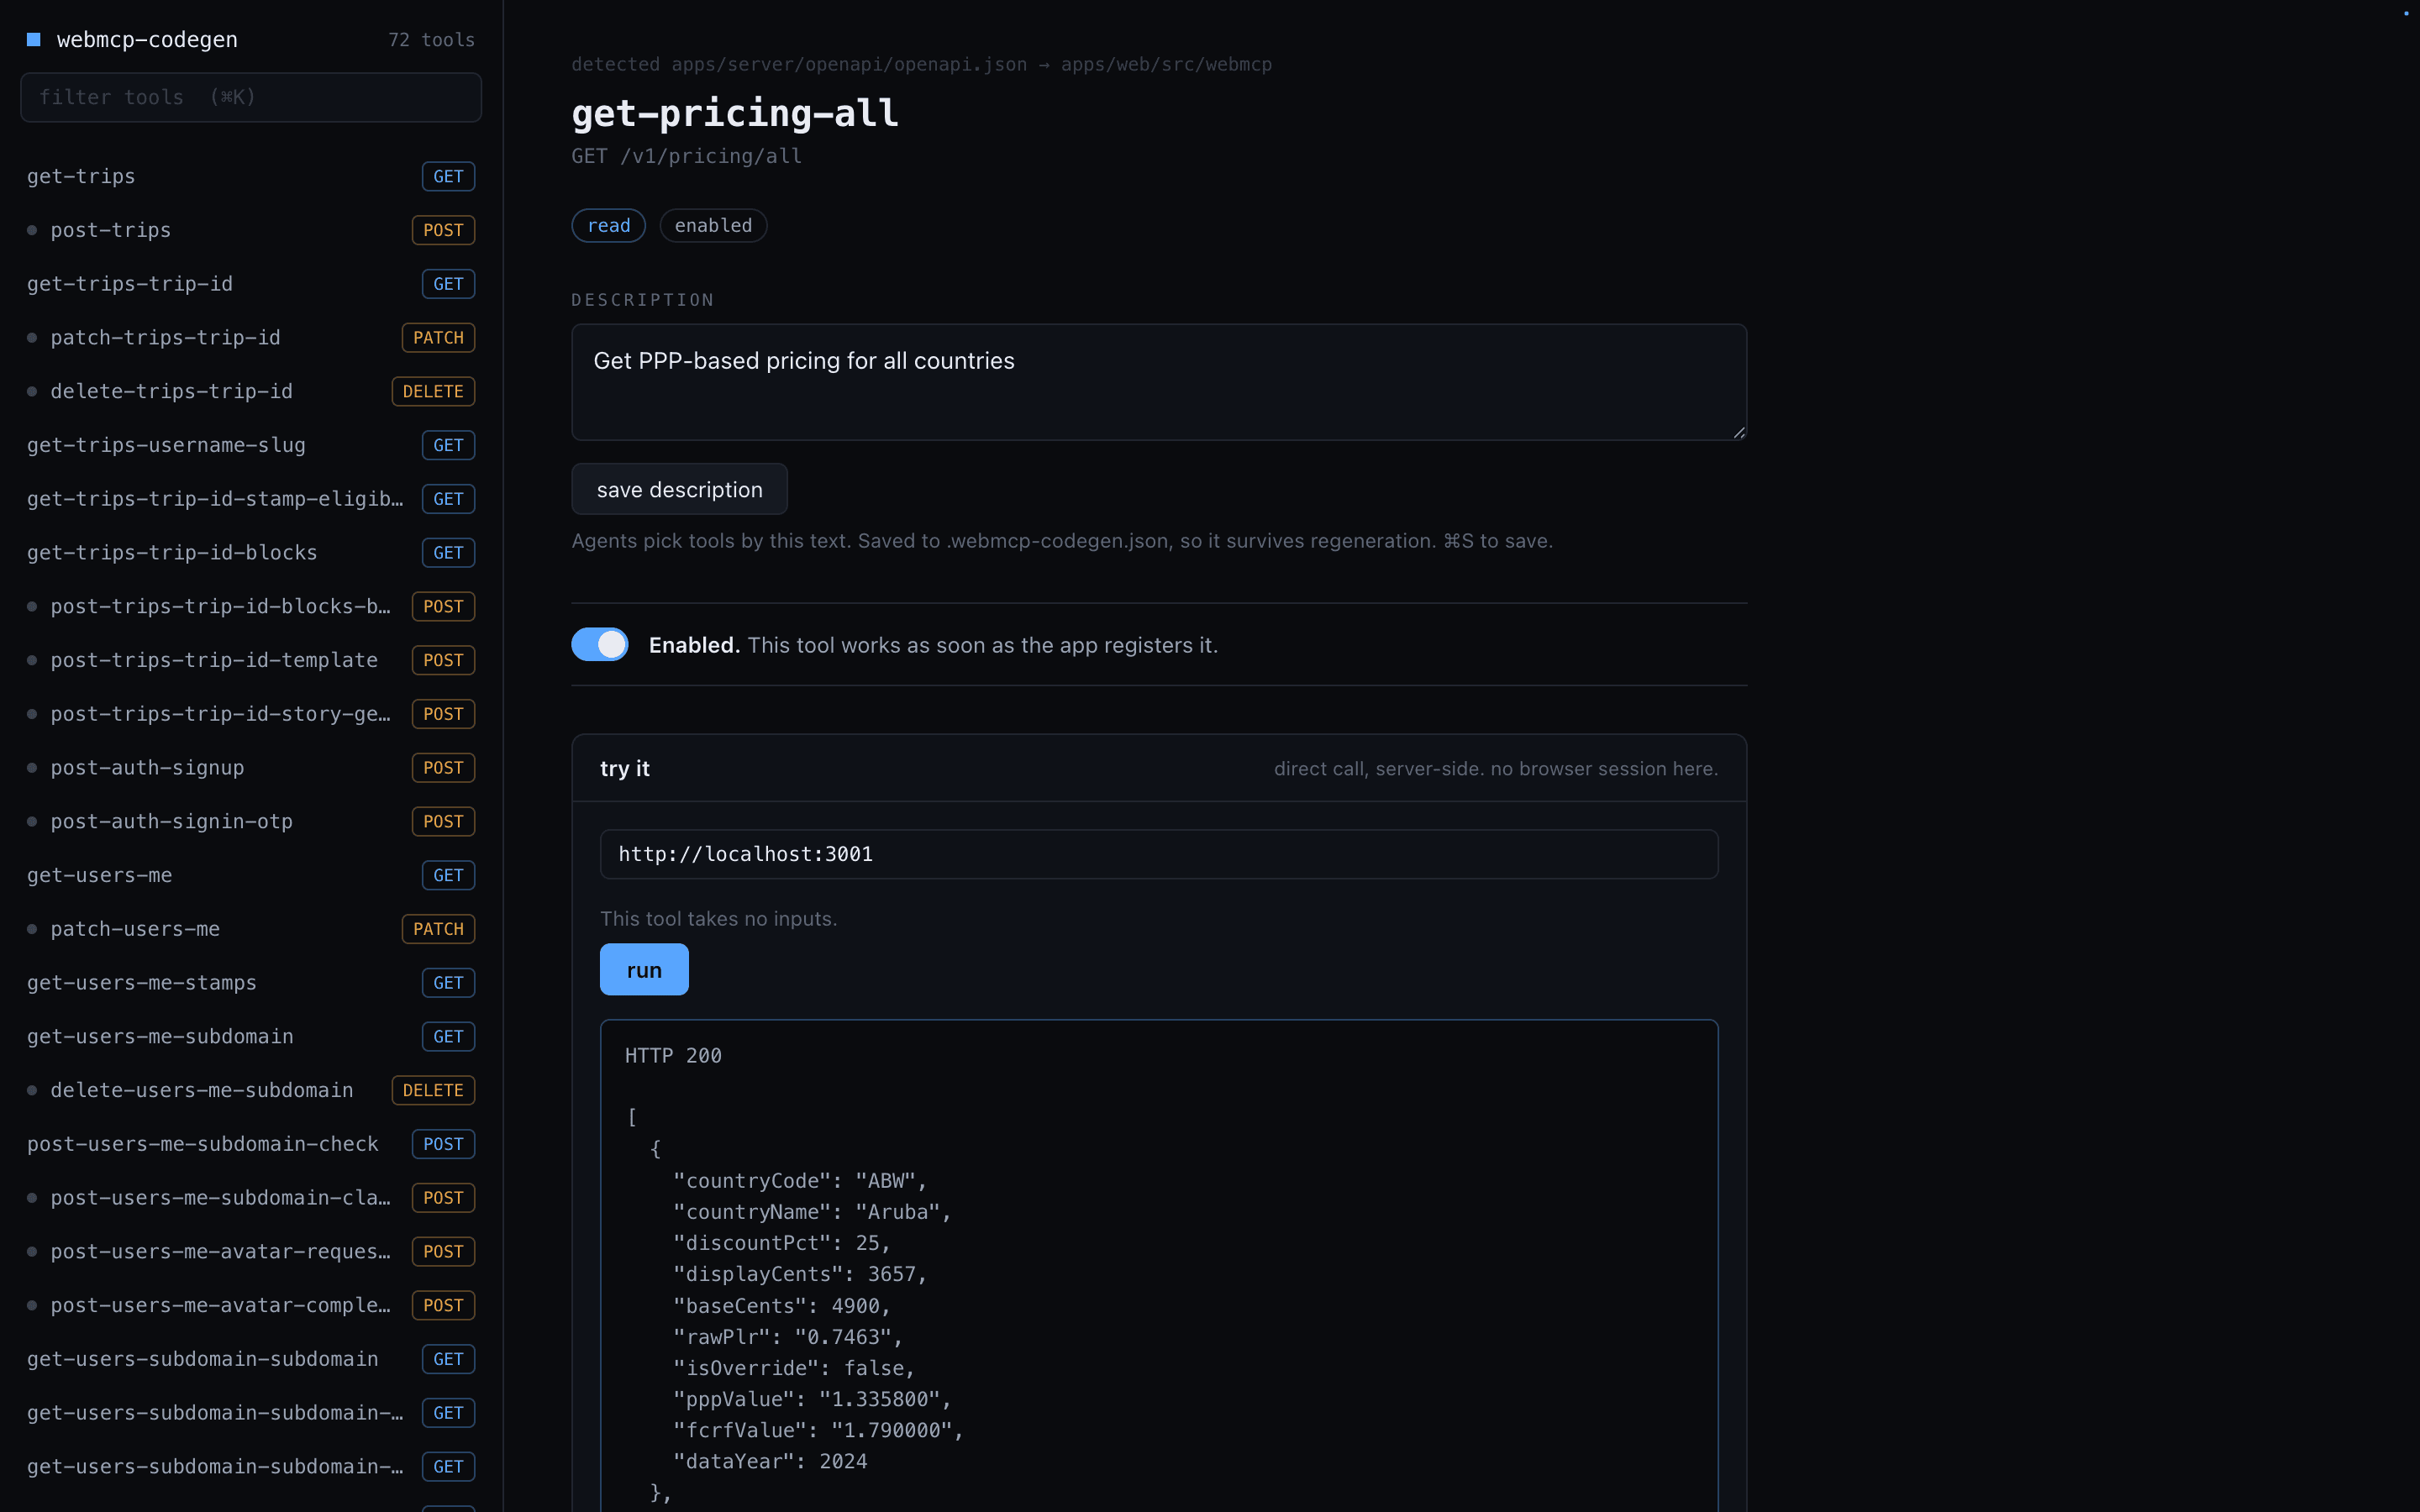Select get-trips-trip-id tool
The height and width of the screenshot is (1512, 2420).
point(251,284)
